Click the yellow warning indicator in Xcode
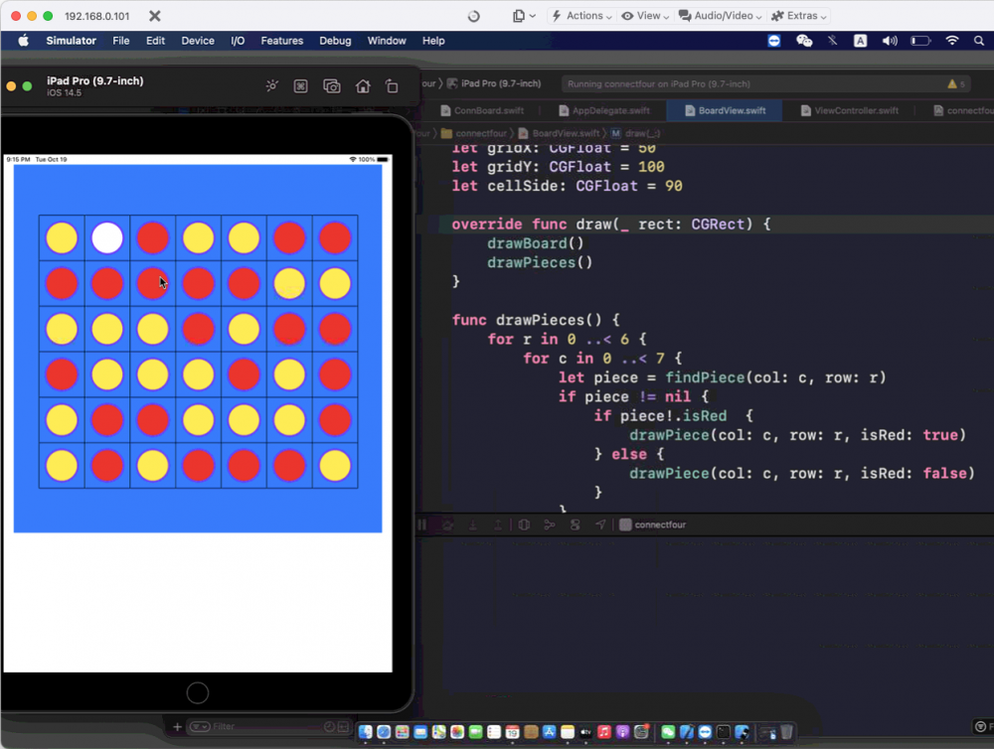Image resolution: width=994 pixels, height=749 pixels. click(x=956, y=83)
